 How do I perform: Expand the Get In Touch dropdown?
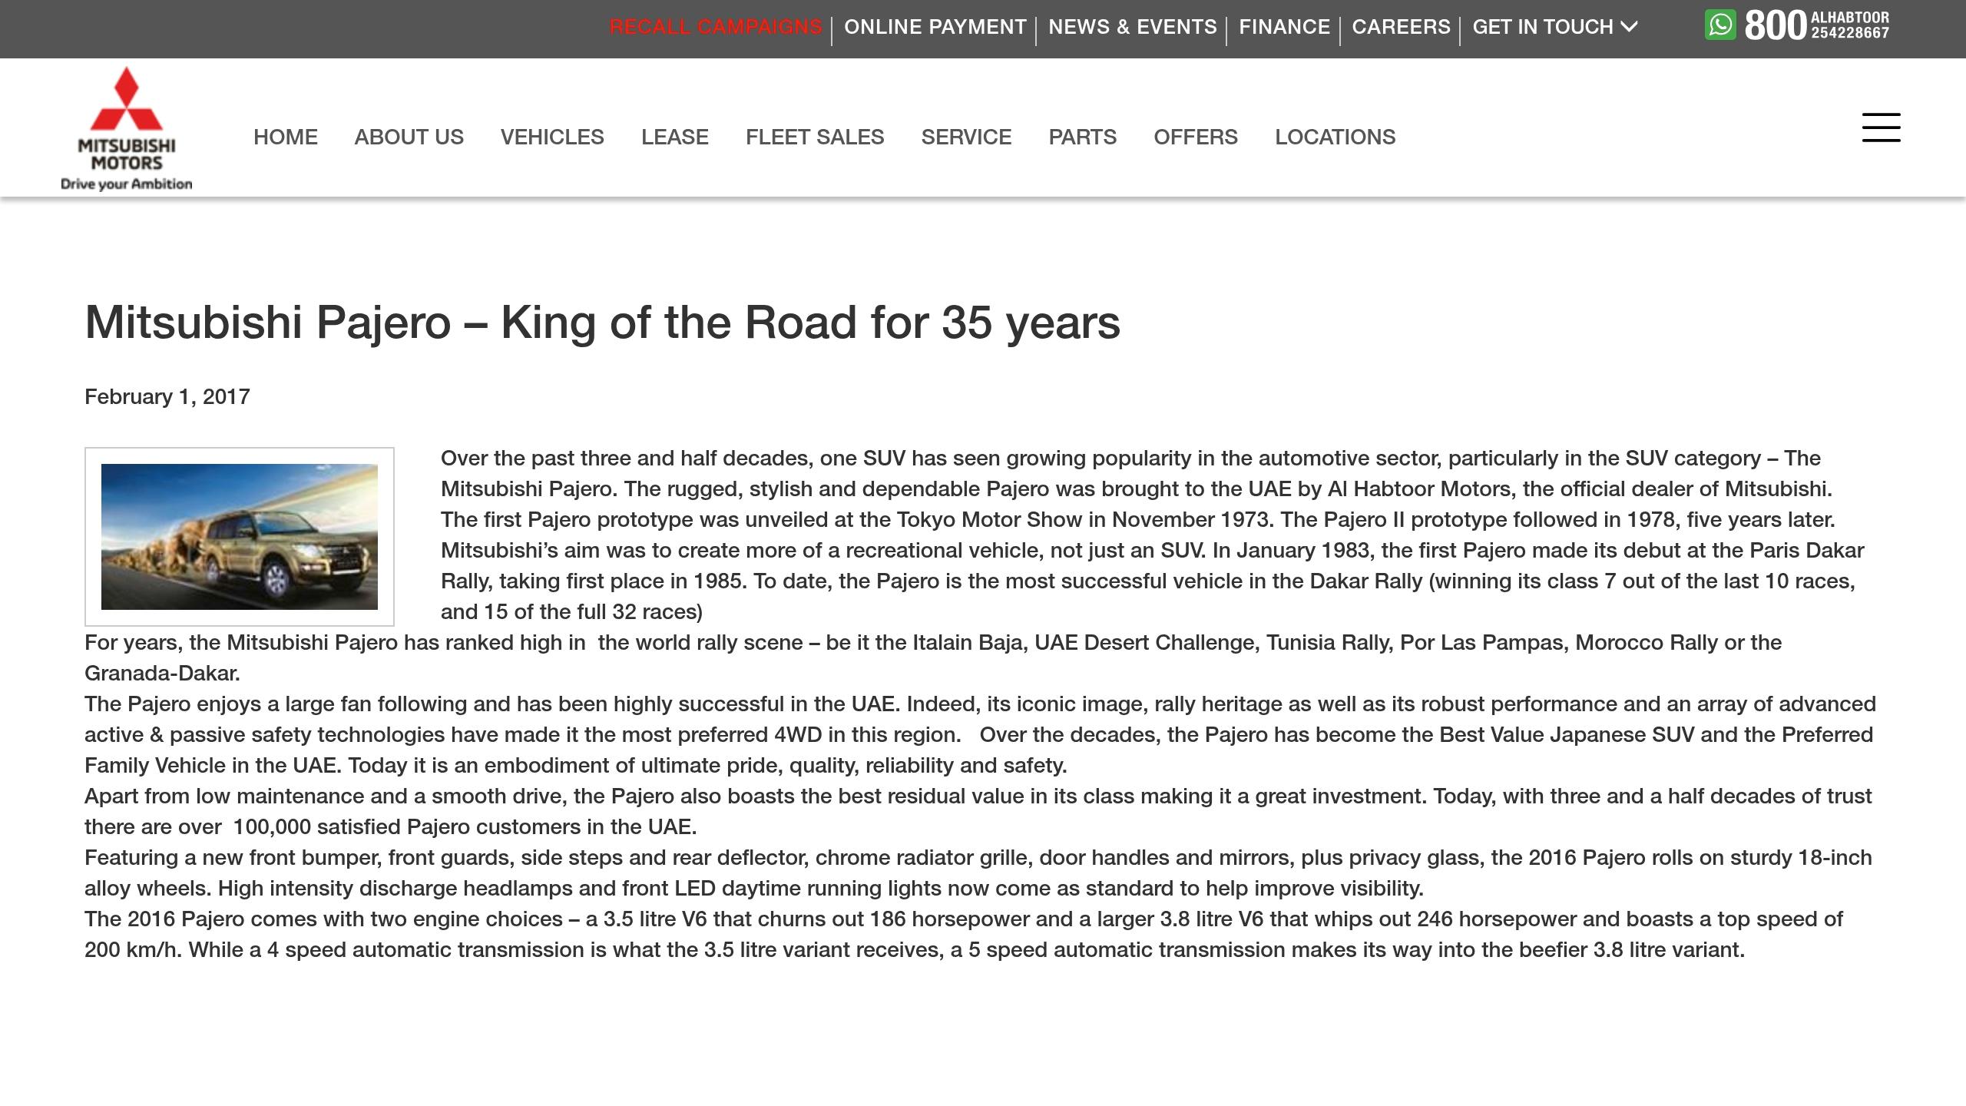point(1554,27)
